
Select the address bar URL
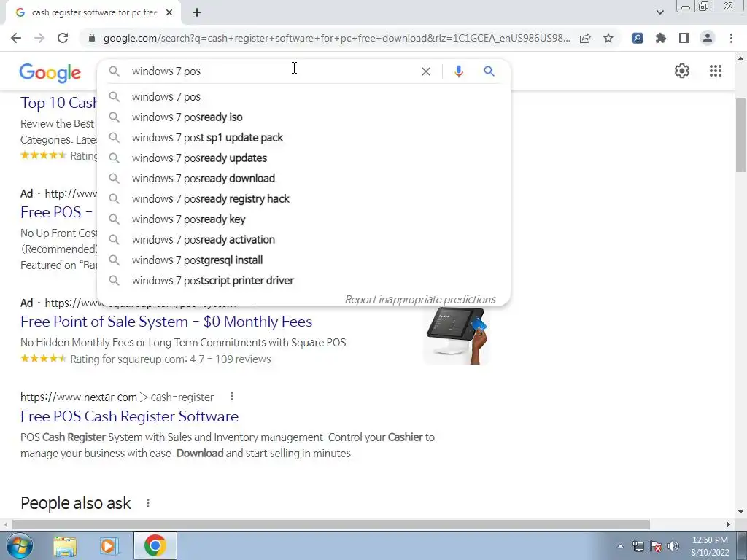pyautogui.click(x=336, y=38)
